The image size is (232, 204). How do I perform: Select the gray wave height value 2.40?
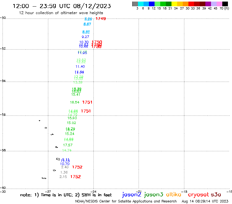[65, 167]
